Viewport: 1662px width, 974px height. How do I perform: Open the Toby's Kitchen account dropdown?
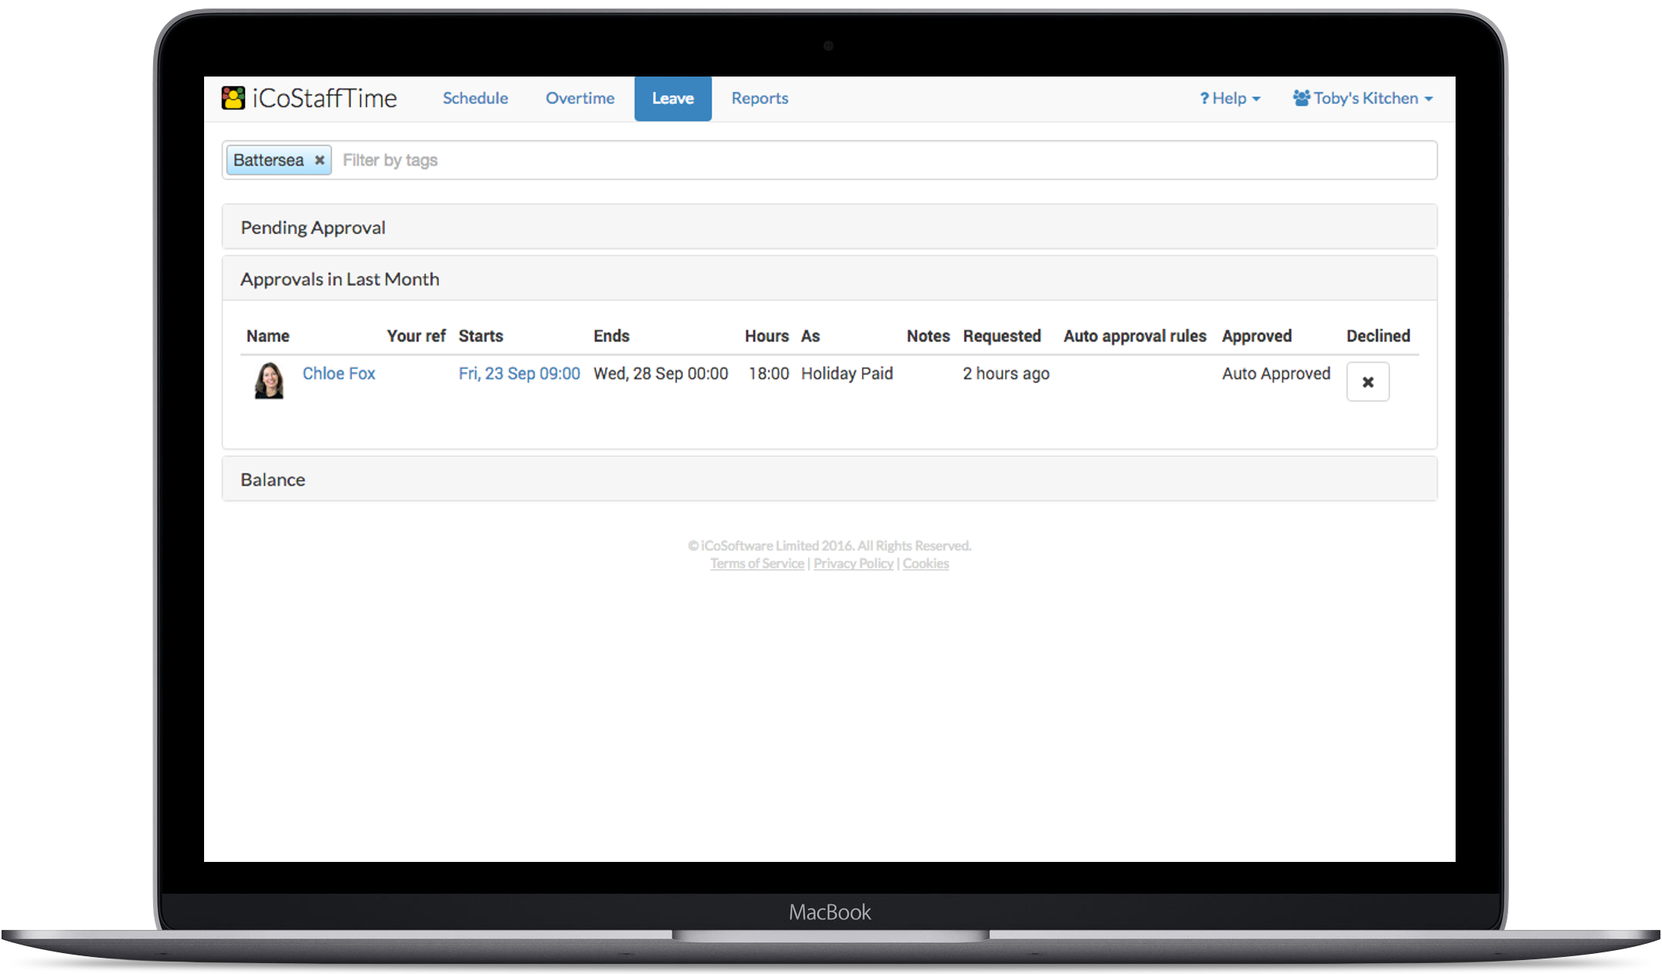pyautogui.click(x=1363, y=98)
